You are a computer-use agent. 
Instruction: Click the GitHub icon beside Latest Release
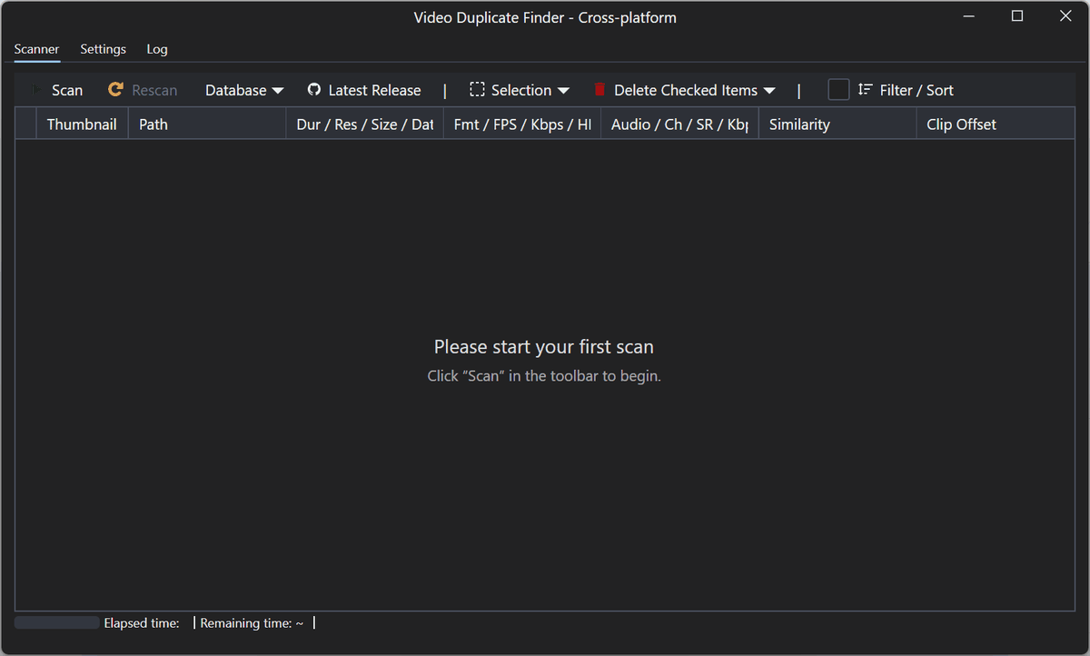click(x=314, y=90)
